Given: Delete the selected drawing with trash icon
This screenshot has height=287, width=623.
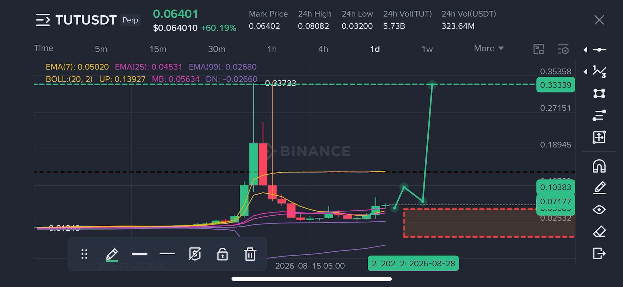Looking at the screenshot, I should [x=250, y=254].
